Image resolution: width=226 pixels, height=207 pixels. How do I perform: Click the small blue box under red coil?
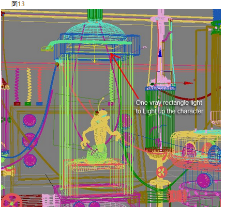coord(39,104)
